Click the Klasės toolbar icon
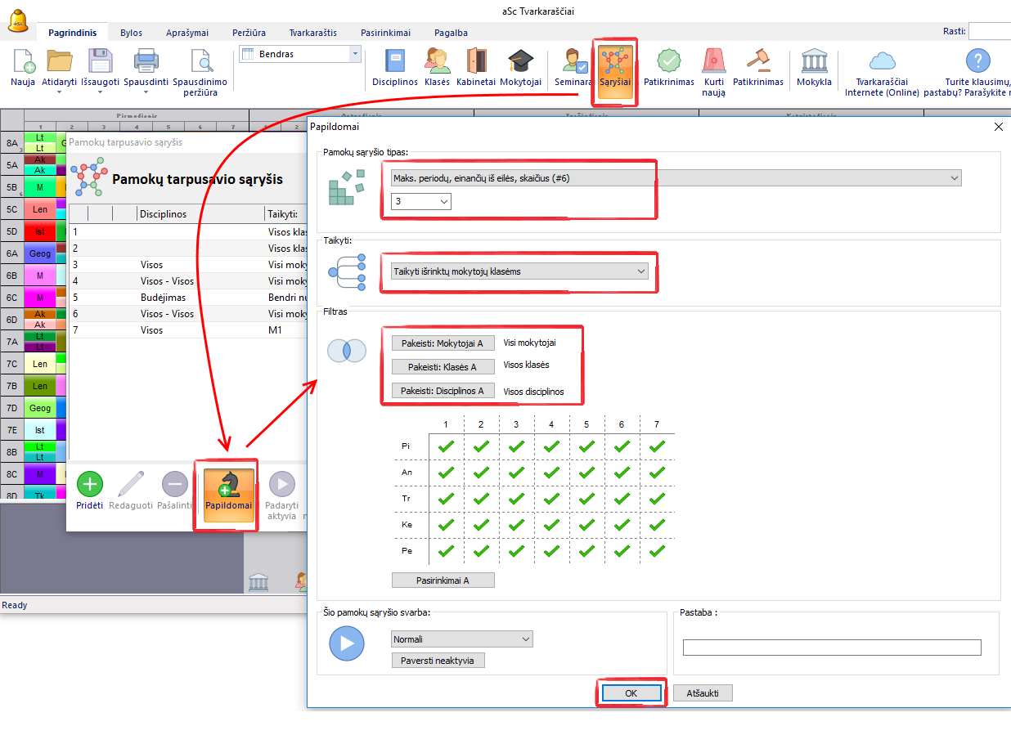Image resolution: width=1011 pixels, height=735 pixels. [x=437, y=62]
